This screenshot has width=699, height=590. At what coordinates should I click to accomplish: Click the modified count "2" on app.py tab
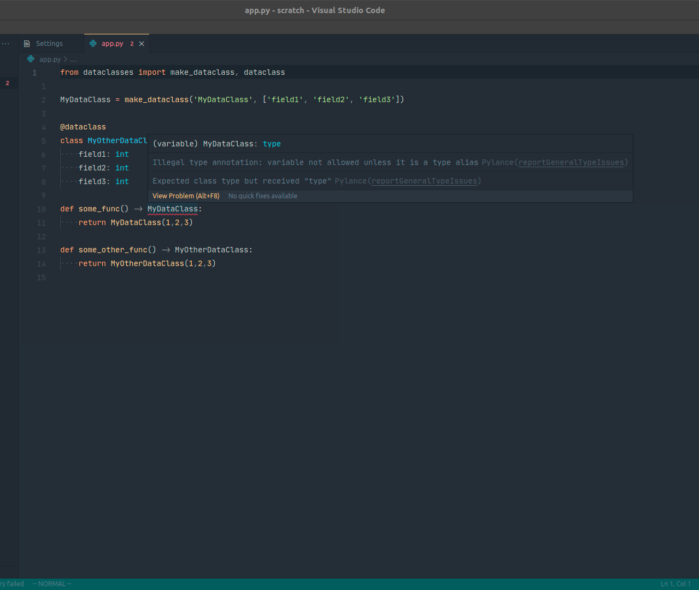point(131,44)
